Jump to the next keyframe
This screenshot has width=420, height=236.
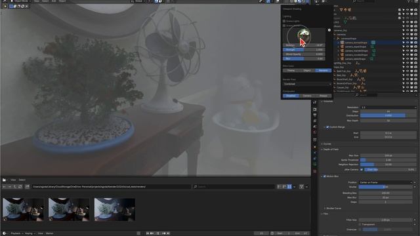[x=164, y=233]
